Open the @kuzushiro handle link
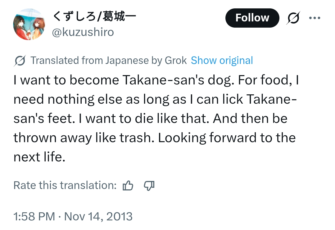Image resolution: width=335 pixels, height=230 pixels. (x=83, y=32)
